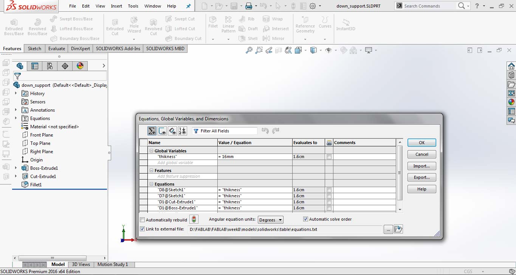The height and width of the screenshot is (275, 516).
Task: Open File Explorer folder in task pane
Action: [511, 84]
